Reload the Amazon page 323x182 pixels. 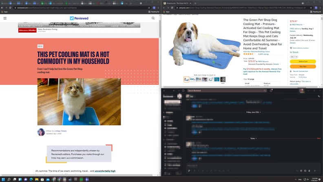pos(172,8)
